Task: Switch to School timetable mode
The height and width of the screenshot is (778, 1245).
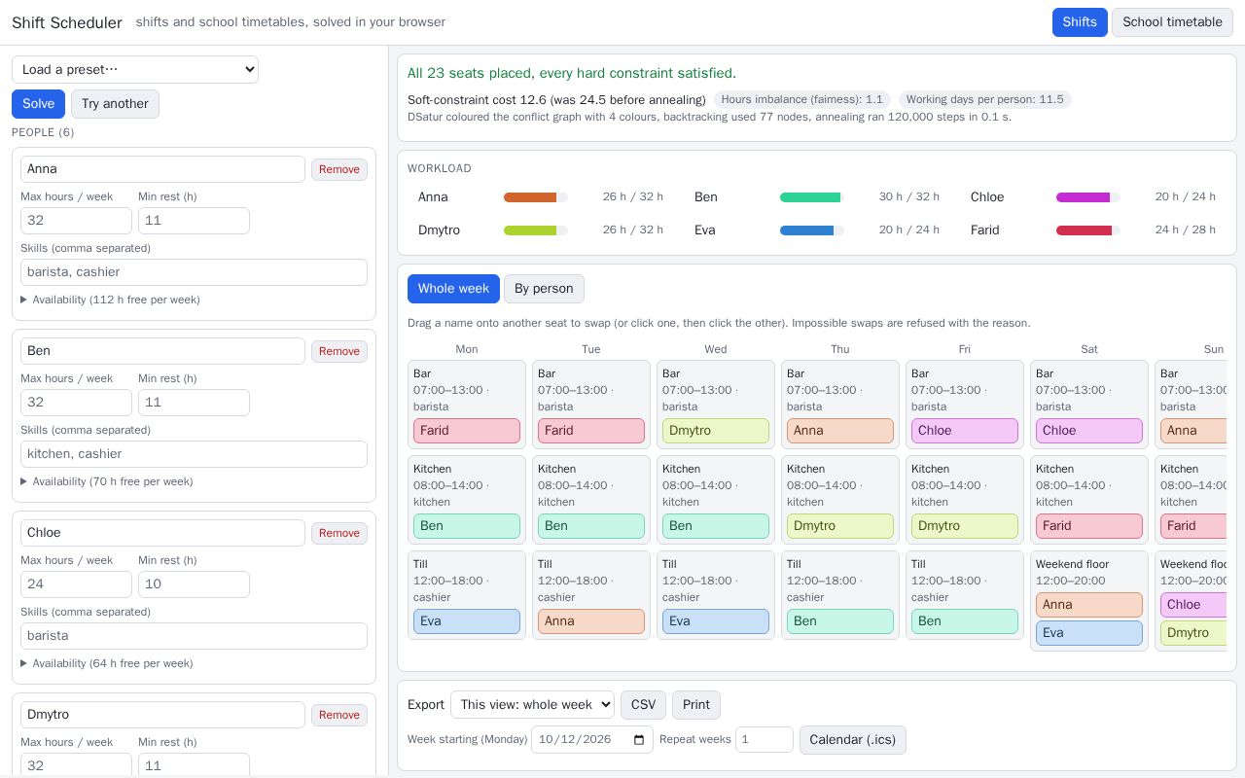Action: click(1172, 22)
